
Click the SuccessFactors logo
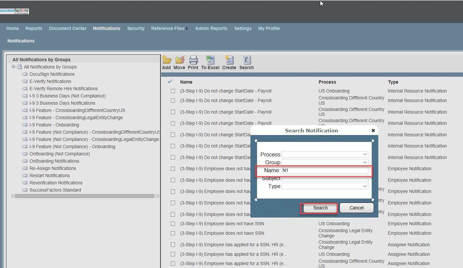(14, 11)
